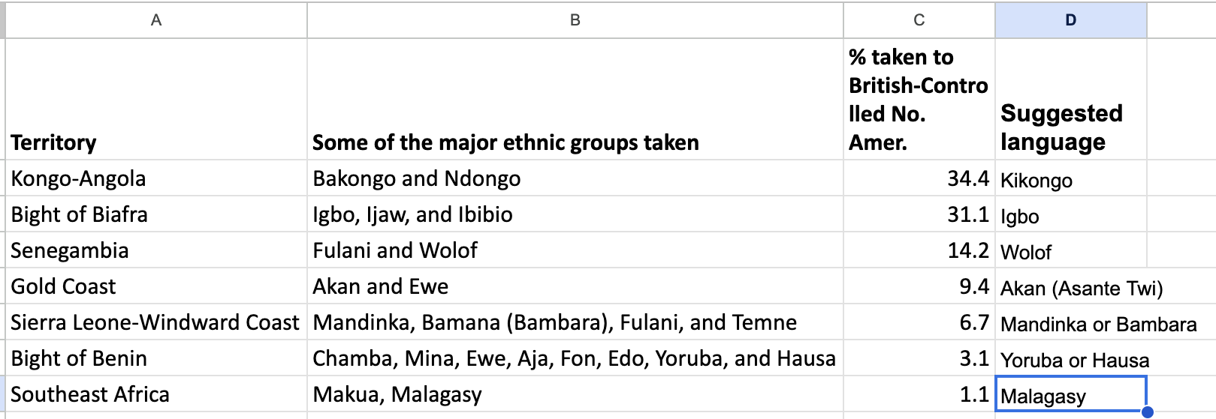1216x419 pixels.
Task: Select the 1.1 value cell
Action: coord(919,394)
